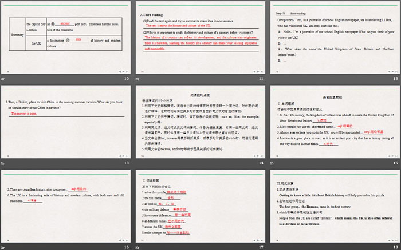Click the next-arrow icon on slide 11
Image resolution: width=401 pixels, height=250 pixels.
pos(258,72)
